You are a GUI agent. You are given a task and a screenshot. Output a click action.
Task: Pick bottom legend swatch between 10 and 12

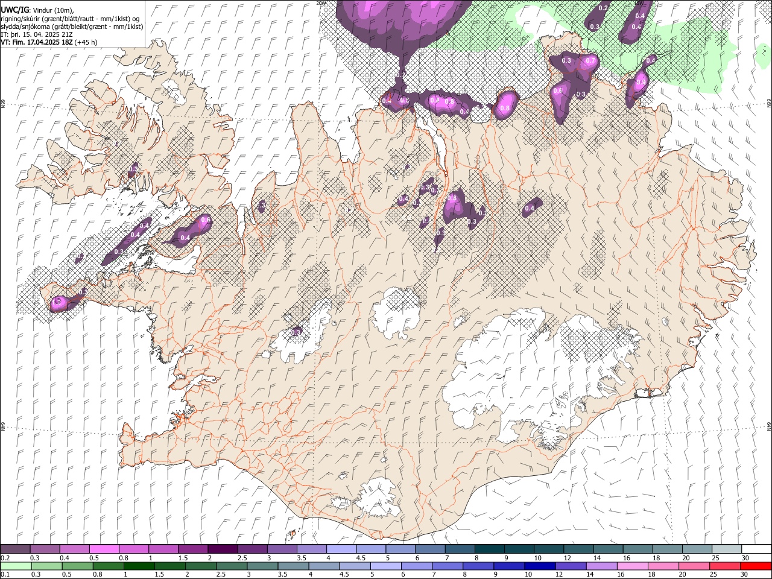click(539, 566)
